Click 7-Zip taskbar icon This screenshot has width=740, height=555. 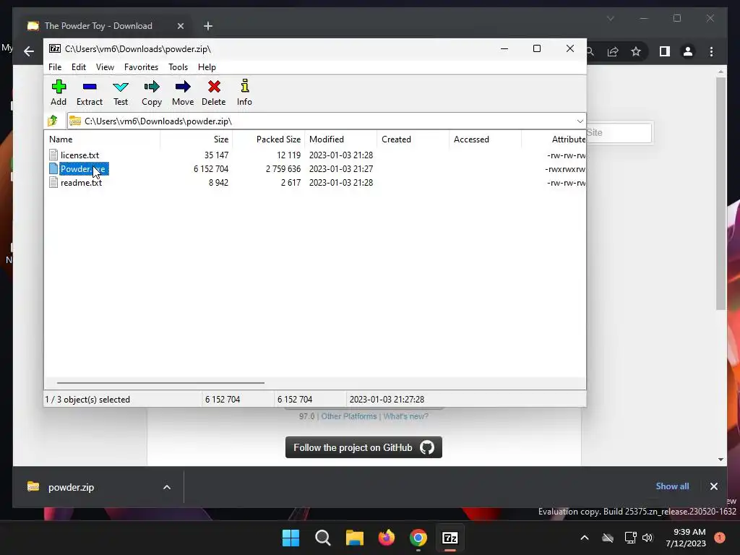pos(450,538)
